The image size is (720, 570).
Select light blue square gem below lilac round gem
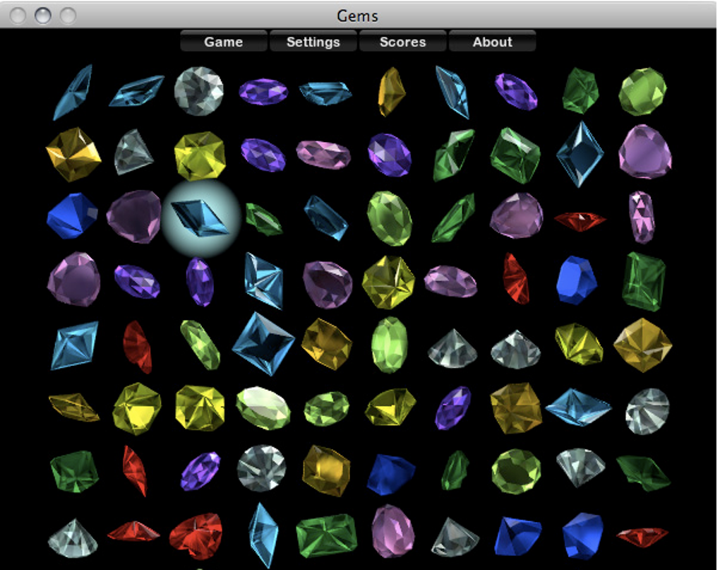74,345
